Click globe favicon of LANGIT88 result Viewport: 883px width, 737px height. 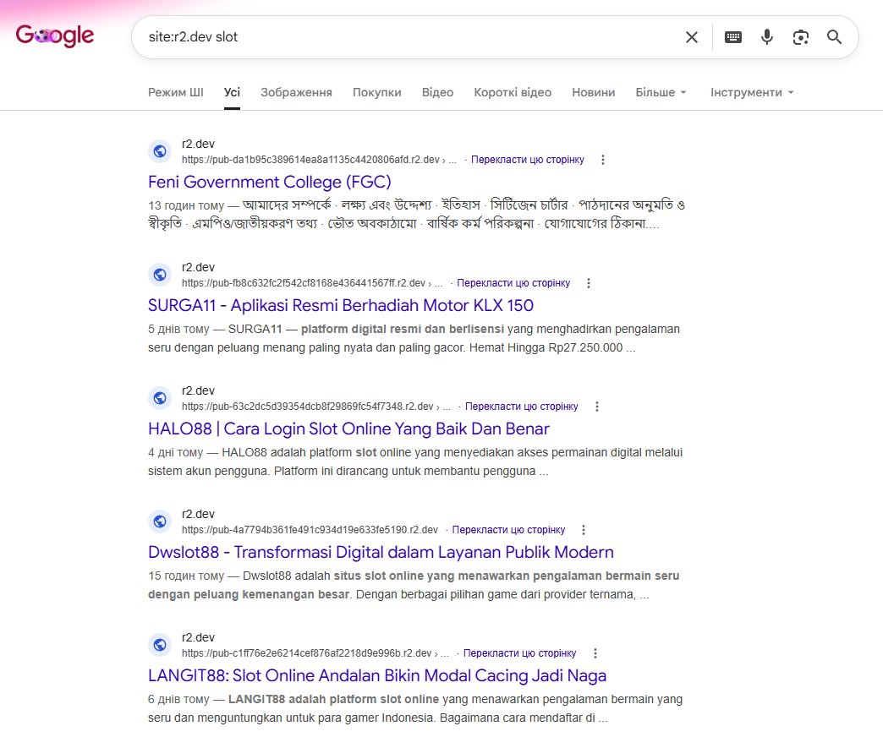(x=160, y=645)
